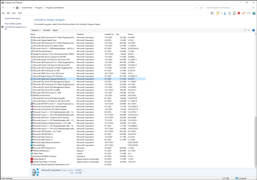Click the Paste clipboard icon
This screenshot has height=180, width=257.
[x=234, y=13]
